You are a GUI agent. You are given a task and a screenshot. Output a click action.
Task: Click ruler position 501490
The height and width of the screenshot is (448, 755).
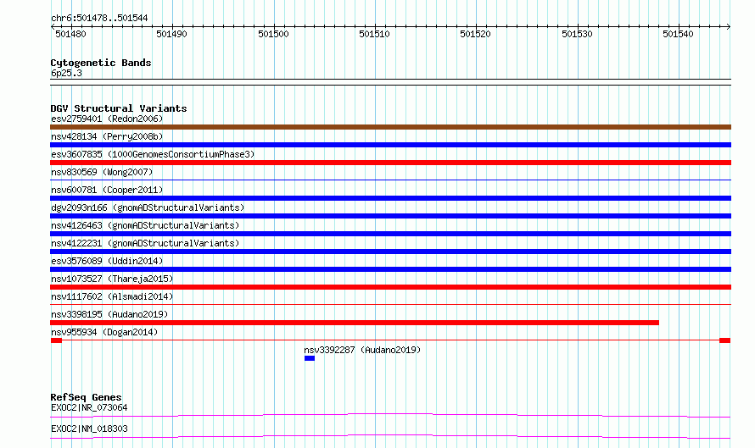click(x=172, y=34)
